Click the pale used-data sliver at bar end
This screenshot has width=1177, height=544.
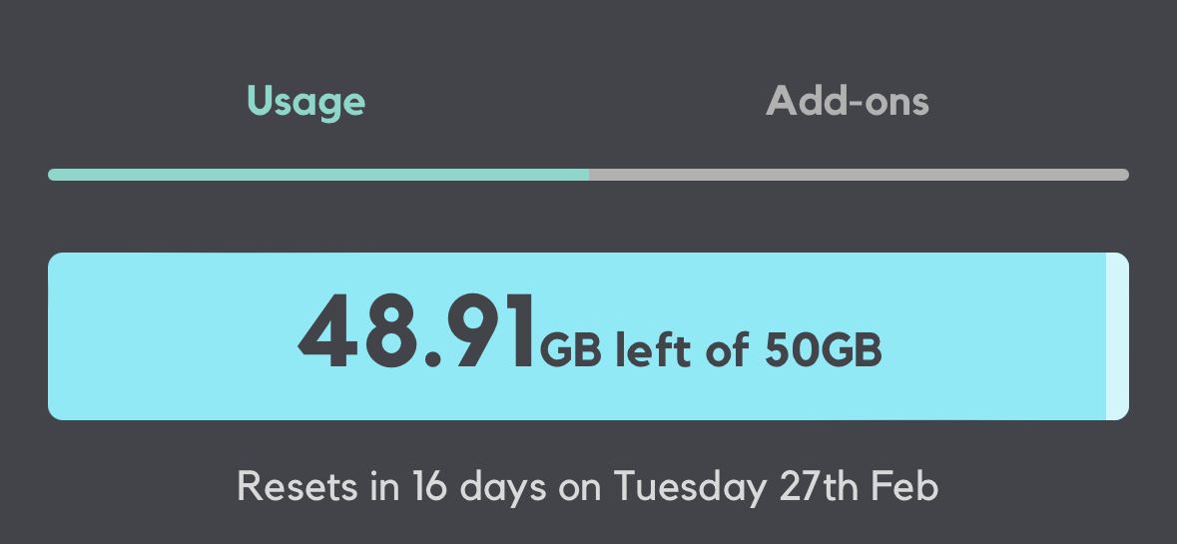tap(1117, 336)
